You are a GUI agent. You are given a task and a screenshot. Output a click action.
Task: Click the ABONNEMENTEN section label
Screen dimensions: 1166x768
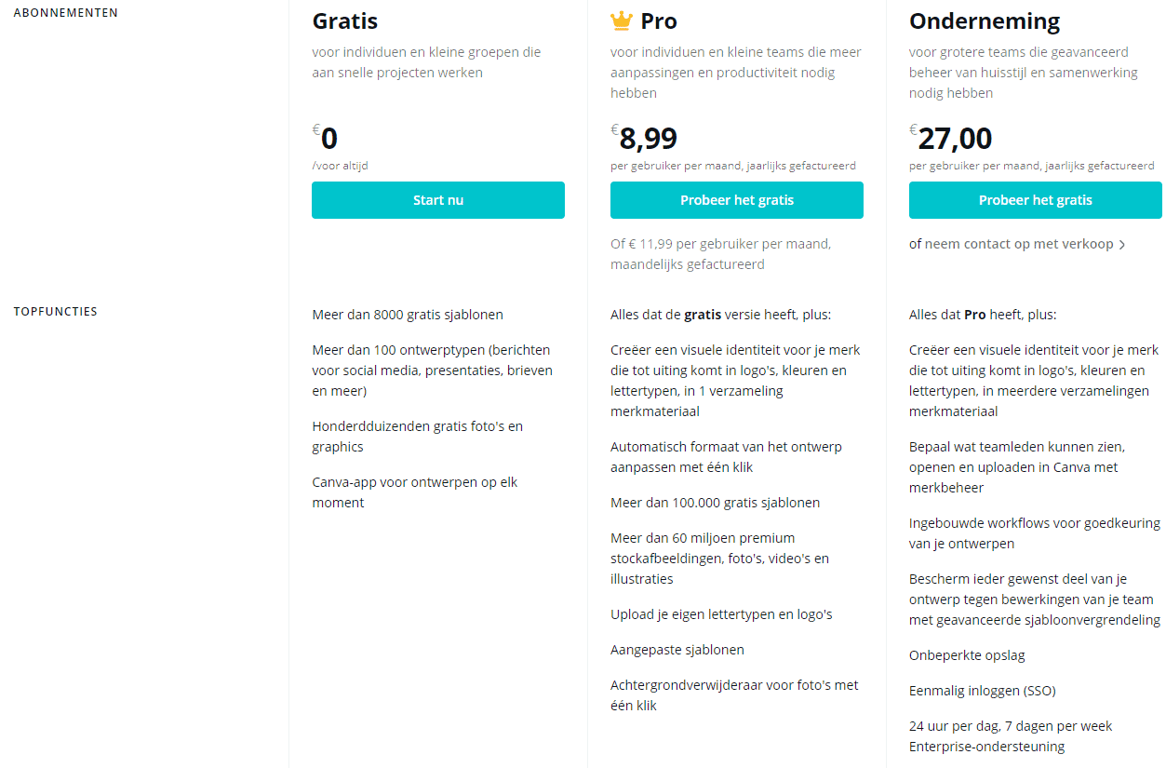tap(66, 13)
